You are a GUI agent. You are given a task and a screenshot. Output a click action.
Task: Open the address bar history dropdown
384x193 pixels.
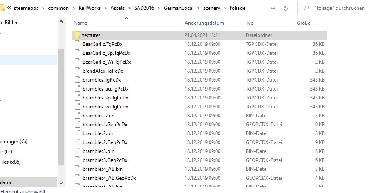point(273,8)
